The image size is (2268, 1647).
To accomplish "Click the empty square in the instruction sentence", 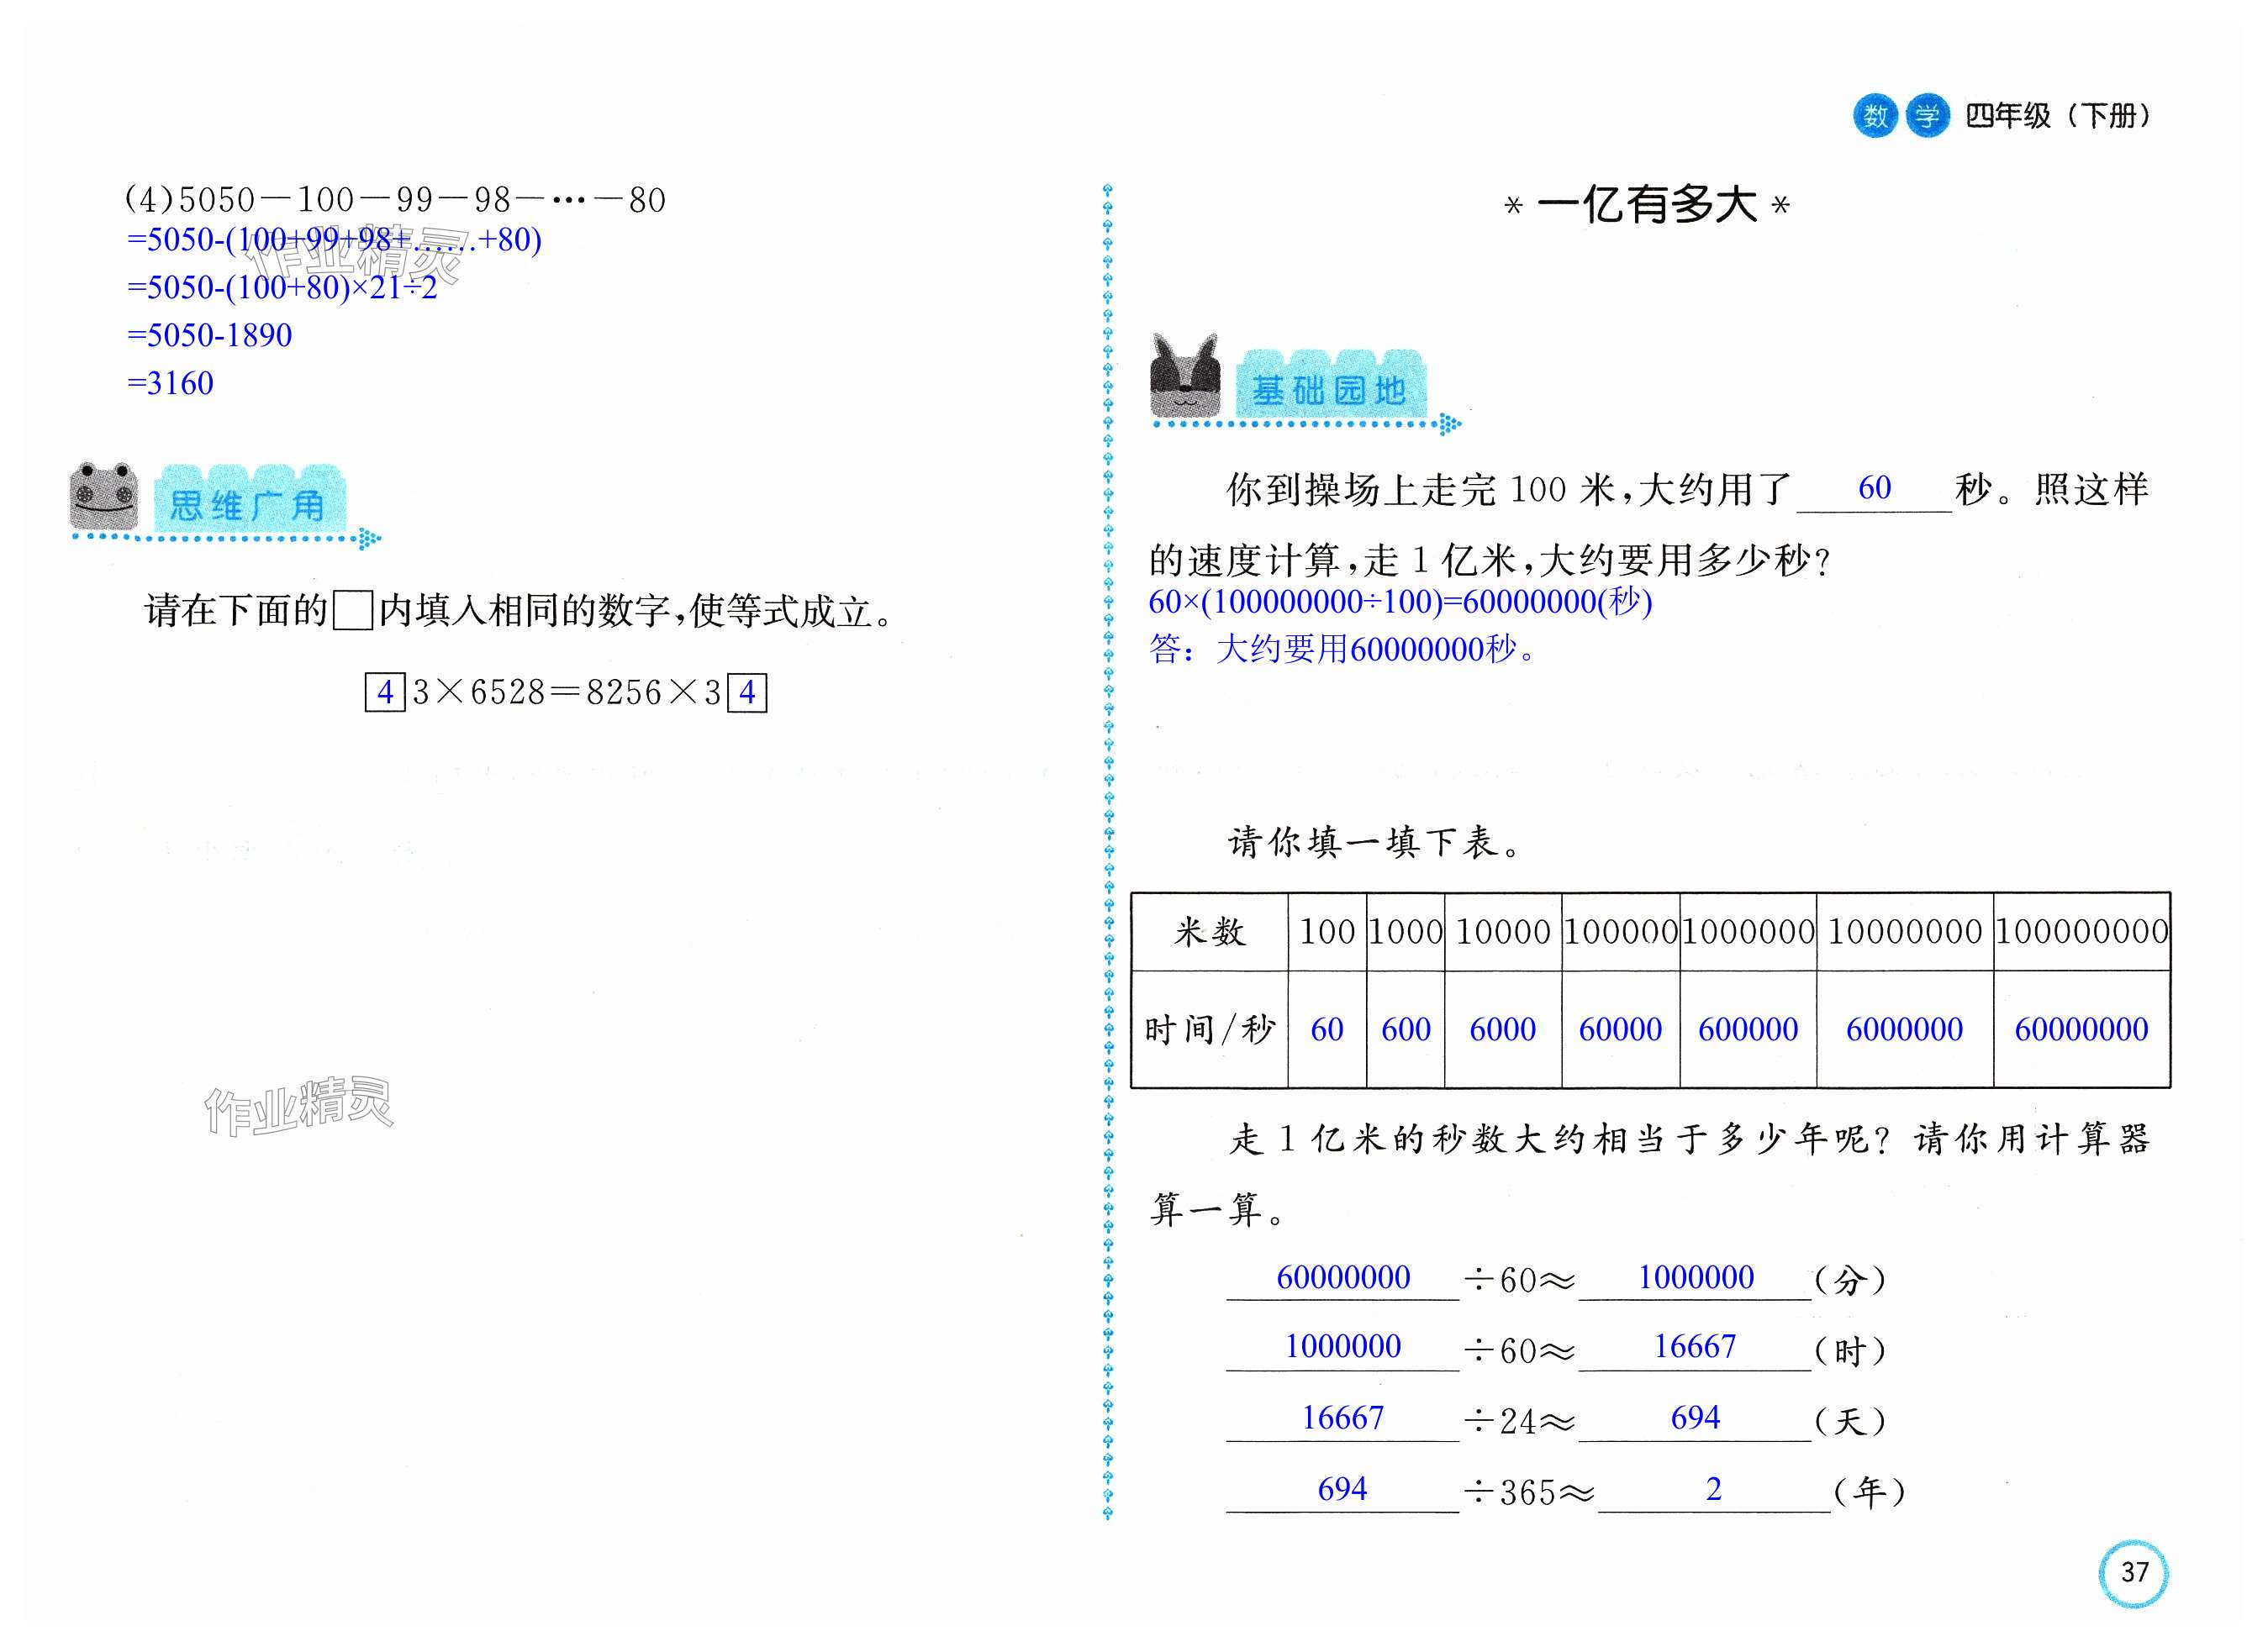I will (353, 611).
